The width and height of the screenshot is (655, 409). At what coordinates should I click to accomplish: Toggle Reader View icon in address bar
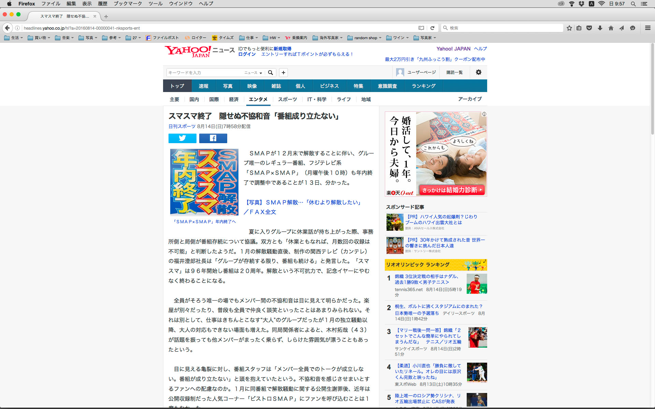coord(421,28)
